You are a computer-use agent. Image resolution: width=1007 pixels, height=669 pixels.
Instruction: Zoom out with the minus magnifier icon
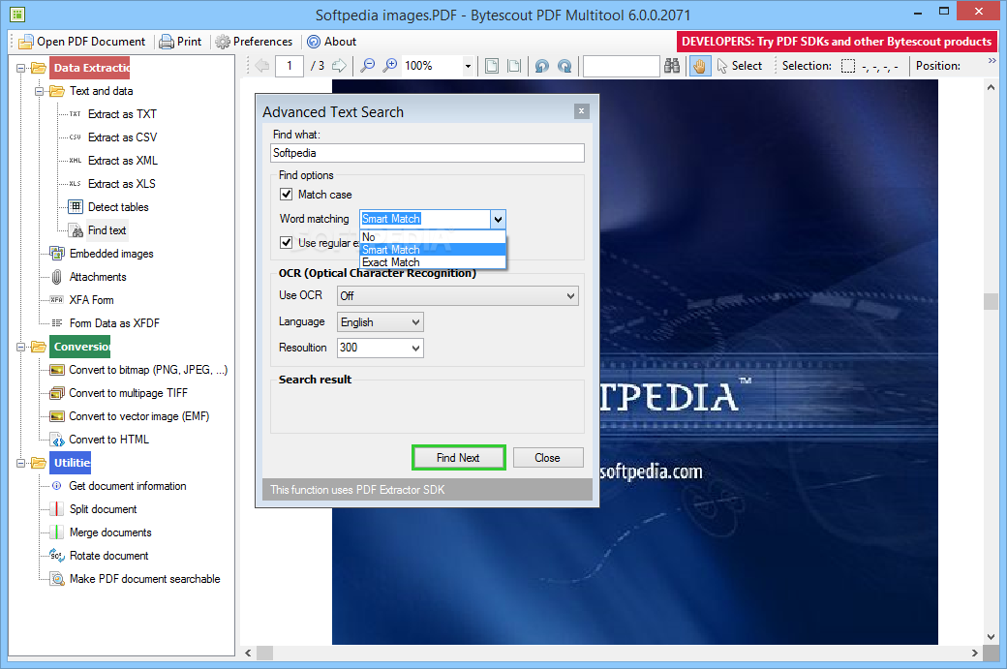pos(367,66)
